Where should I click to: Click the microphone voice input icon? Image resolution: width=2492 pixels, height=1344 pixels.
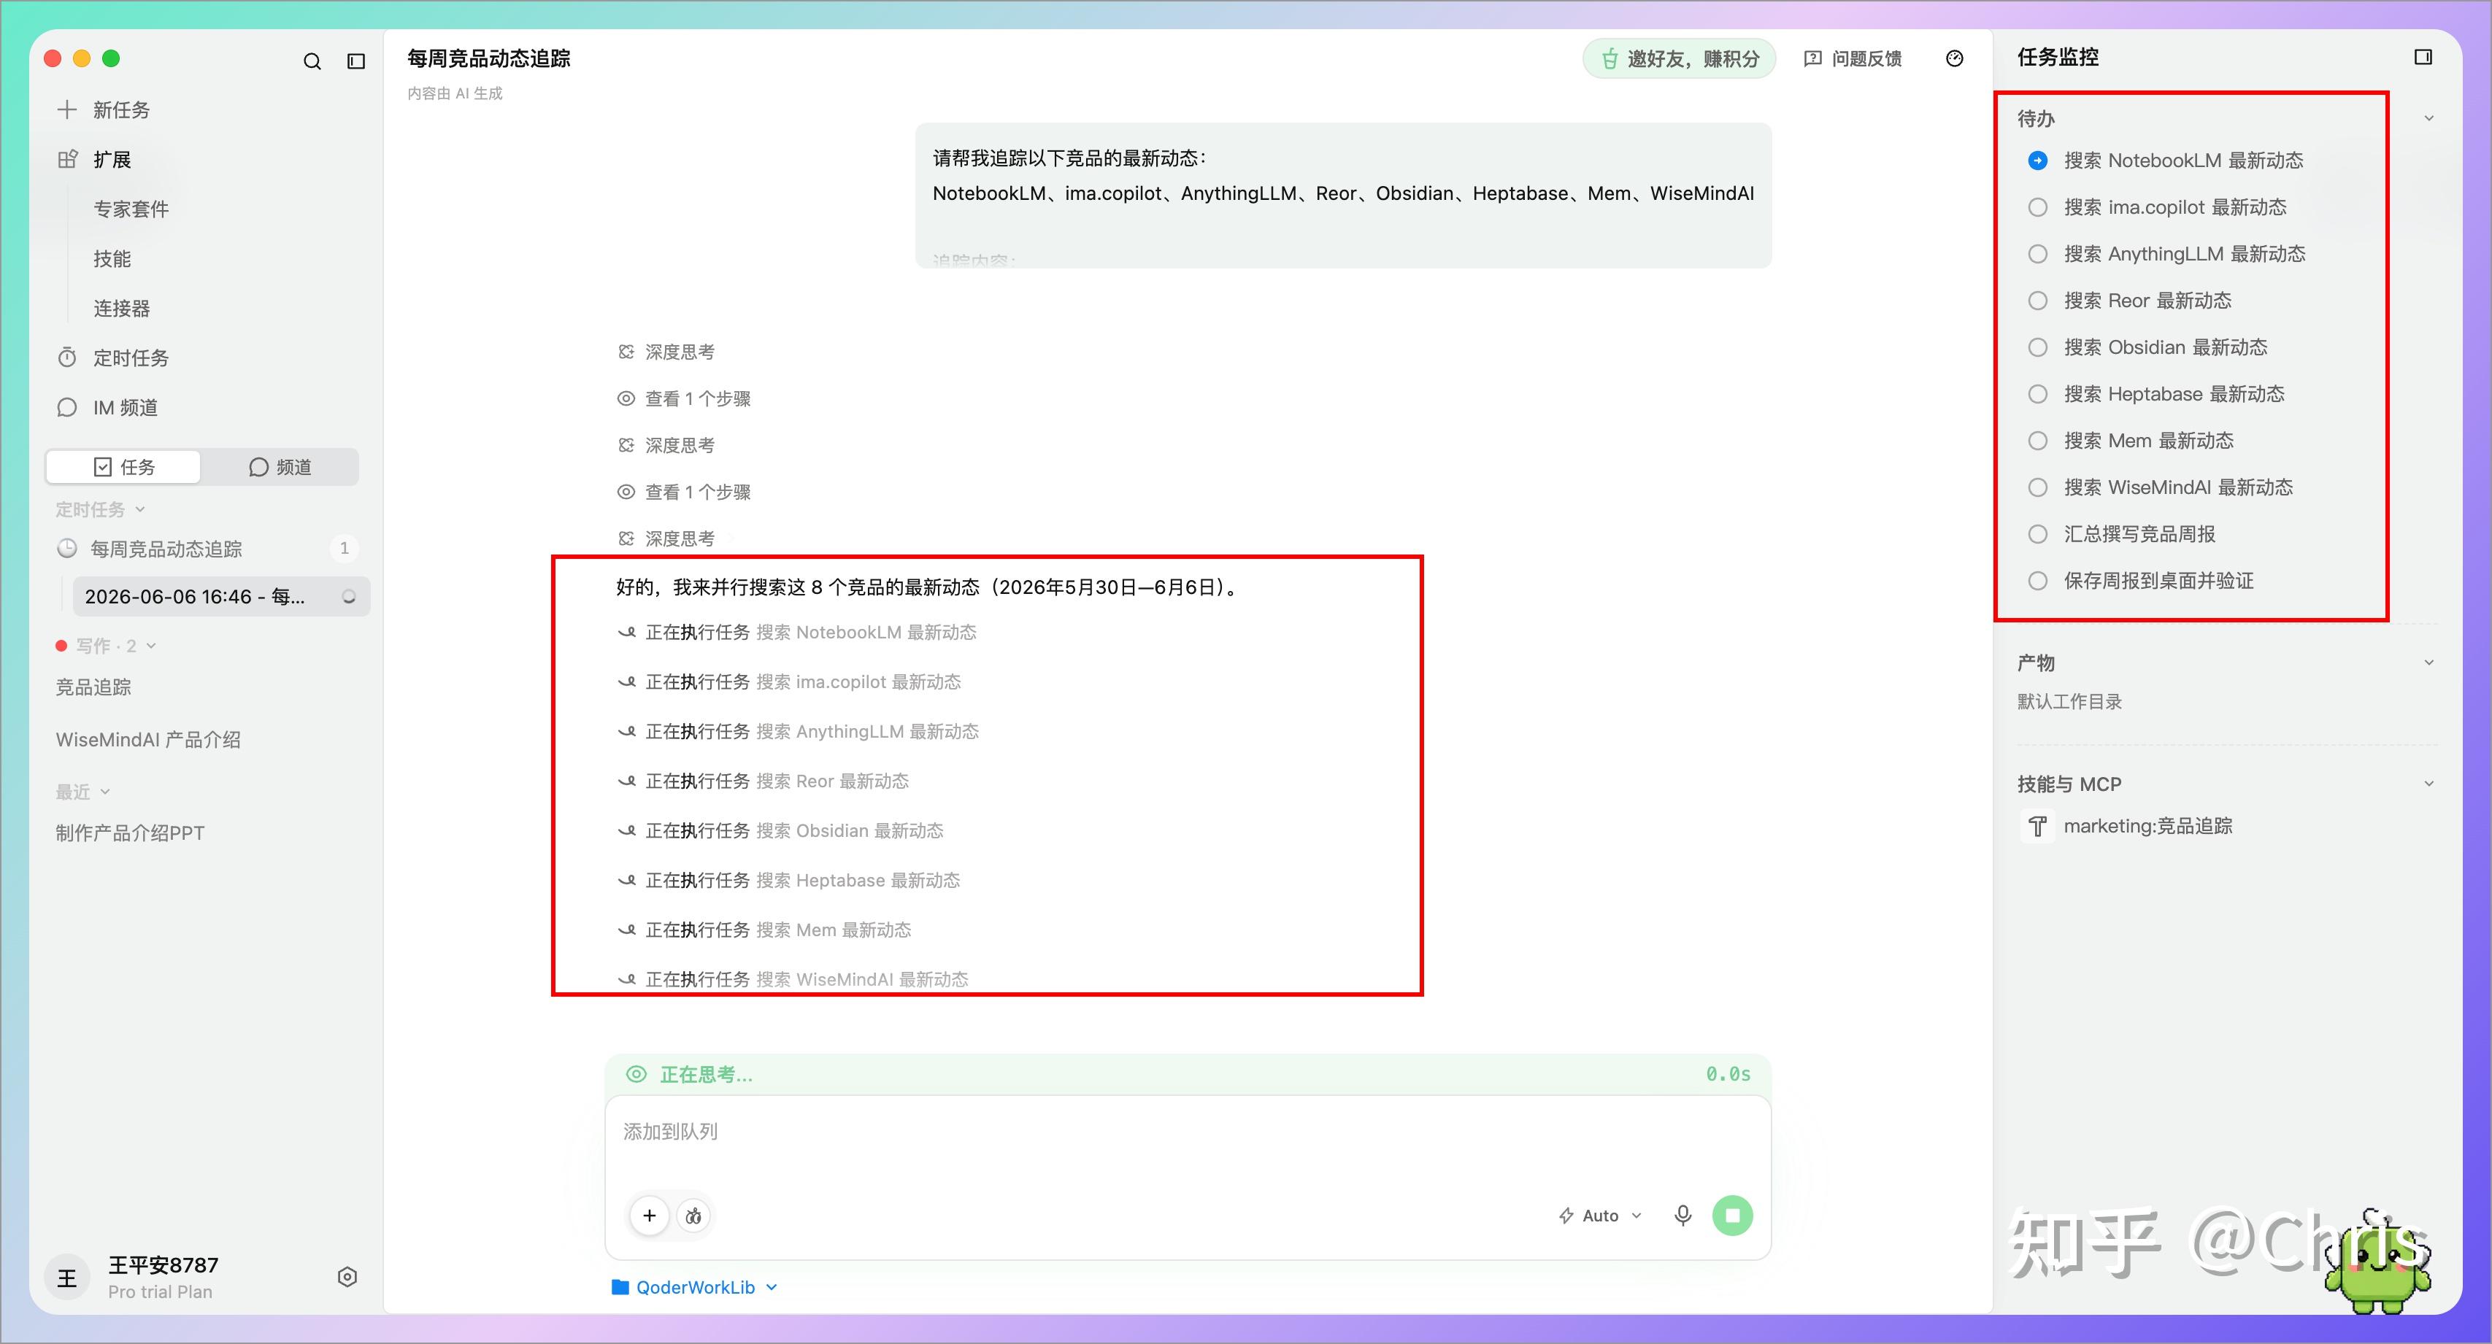point(1683,1216)
